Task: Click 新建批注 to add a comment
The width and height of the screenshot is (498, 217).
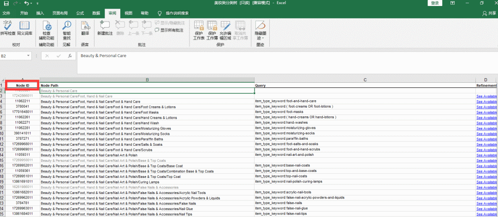Action: (105, 29)
